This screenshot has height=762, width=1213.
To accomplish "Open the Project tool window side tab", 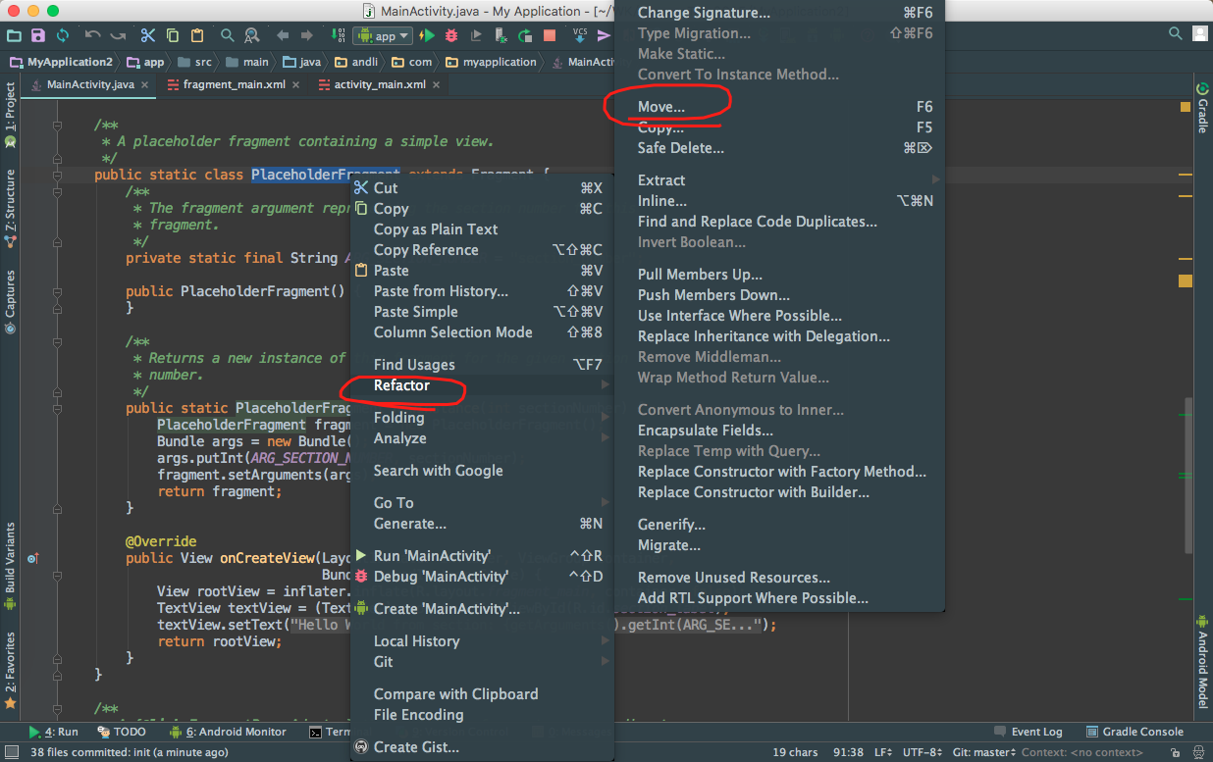I will 10,114.
